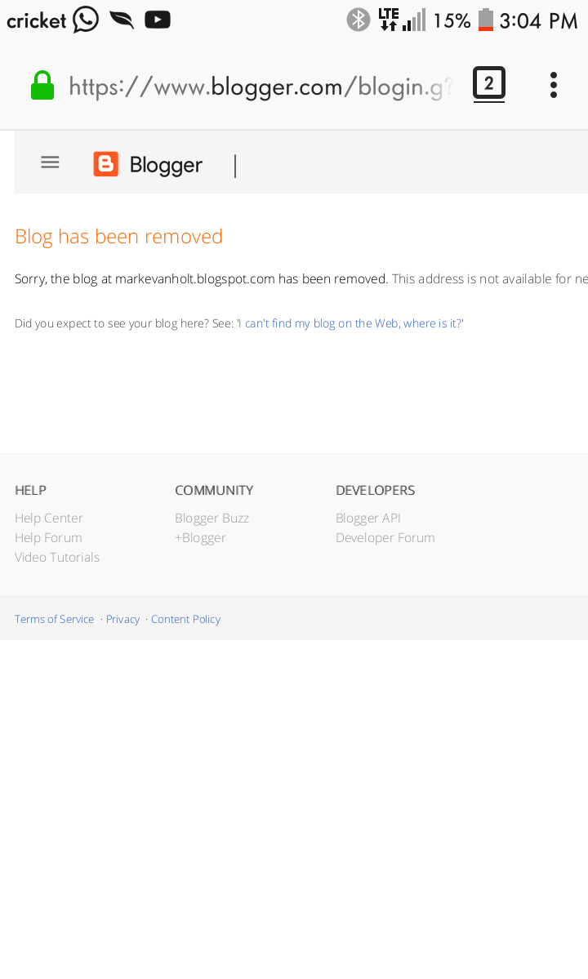The height and width of the screenshot is (979, 588).
Task: Open the Blogger Buzz link
Action: point(212,518)
